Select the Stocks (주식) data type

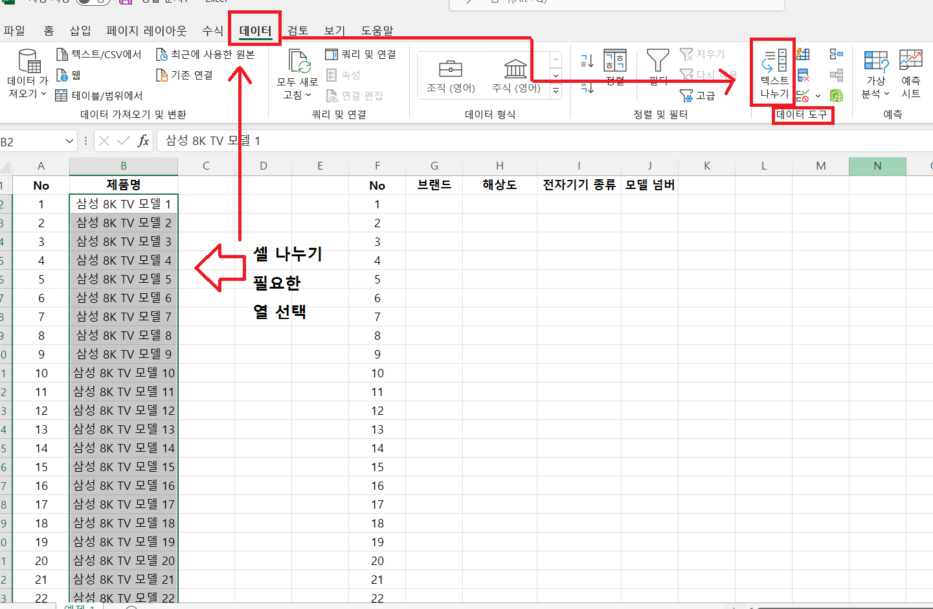pyautogui.click(x=516, y=76)
